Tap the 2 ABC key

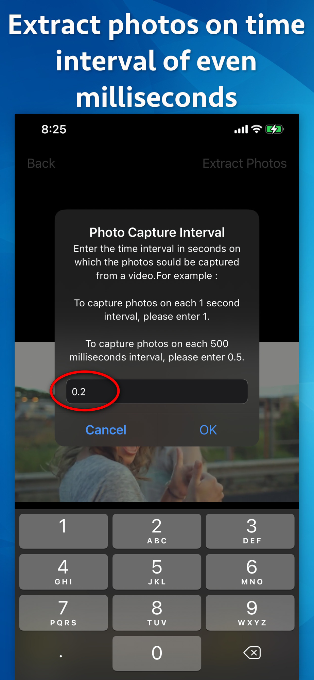(157, 531)
